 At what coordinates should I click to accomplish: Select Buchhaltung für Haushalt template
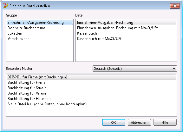(91, 99)
